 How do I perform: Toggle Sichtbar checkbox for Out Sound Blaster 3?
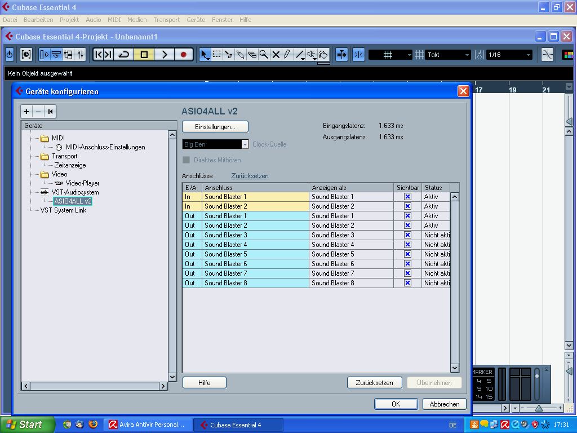coord(407,235)
